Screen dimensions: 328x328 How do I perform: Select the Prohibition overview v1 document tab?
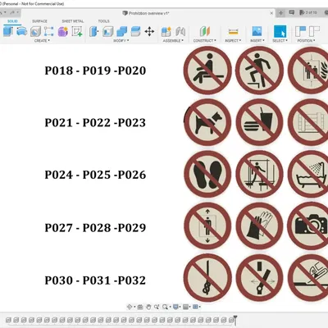tap(146, 13)
